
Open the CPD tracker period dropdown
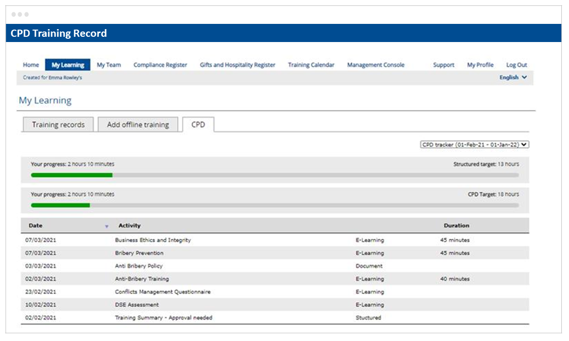click(474, 144)
